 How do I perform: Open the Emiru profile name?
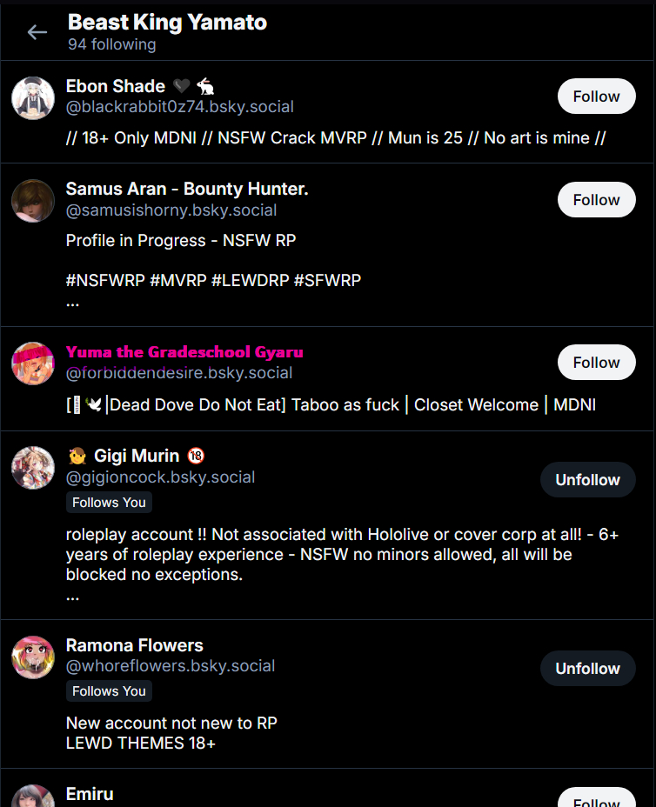click(90, 794)
